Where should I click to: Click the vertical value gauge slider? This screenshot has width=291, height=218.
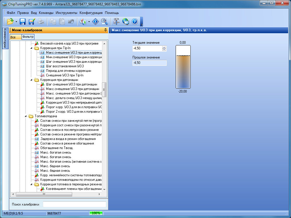click(183, 67)
